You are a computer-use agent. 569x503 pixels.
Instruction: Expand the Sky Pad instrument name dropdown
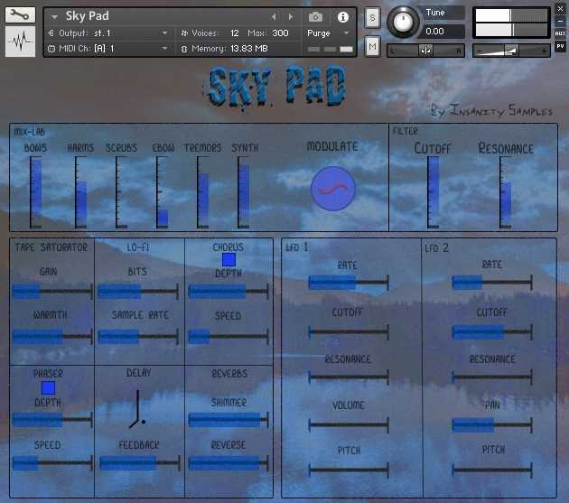point(54,17)
